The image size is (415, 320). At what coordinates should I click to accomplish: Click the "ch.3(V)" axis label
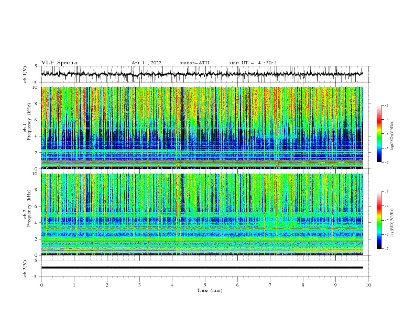coord(25,268)
